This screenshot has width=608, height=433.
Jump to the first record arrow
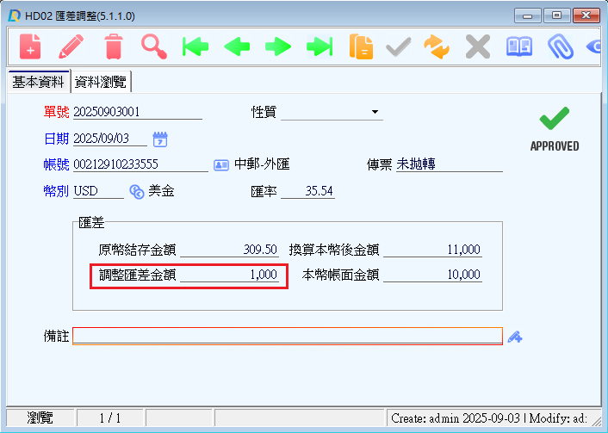tap(195, 46)
